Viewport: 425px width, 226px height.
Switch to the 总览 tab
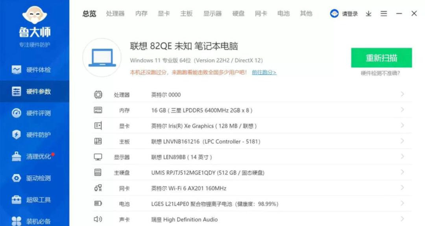[x=89, y=13]
